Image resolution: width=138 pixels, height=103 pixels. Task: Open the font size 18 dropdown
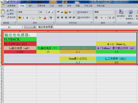[x=46, y=12]
